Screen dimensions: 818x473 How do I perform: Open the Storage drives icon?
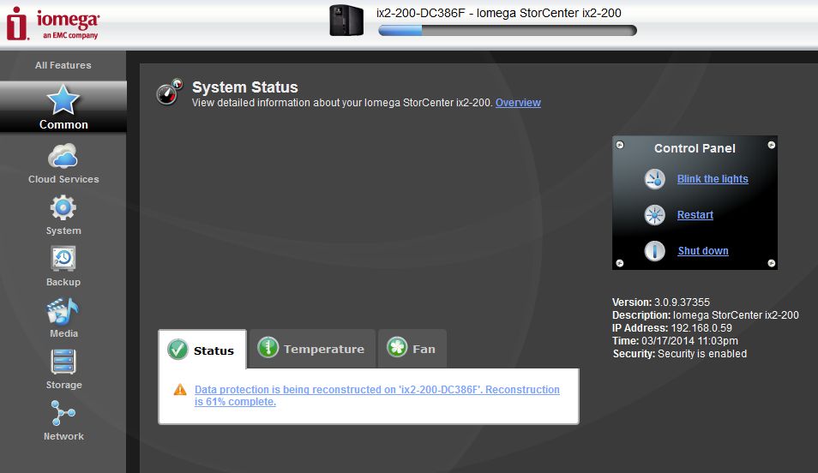(x=63, y=362)
